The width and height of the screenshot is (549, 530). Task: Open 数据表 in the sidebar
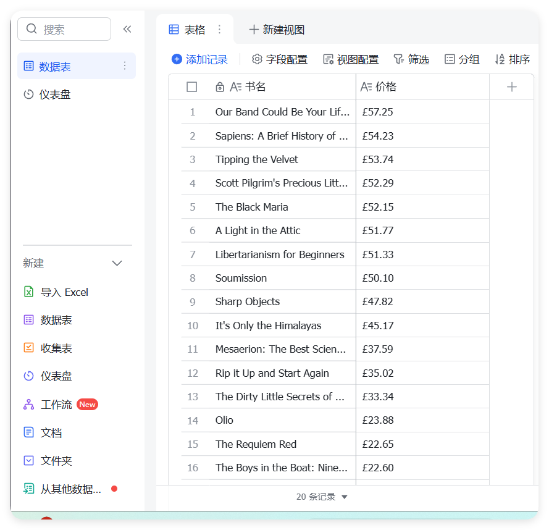click(77, 66)
